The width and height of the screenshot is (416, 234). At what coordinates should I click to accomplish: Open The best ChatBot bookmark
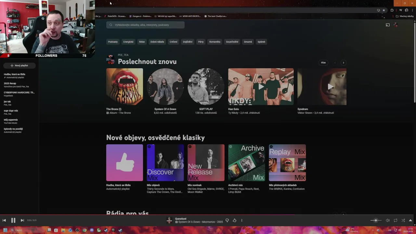(215, 16)
